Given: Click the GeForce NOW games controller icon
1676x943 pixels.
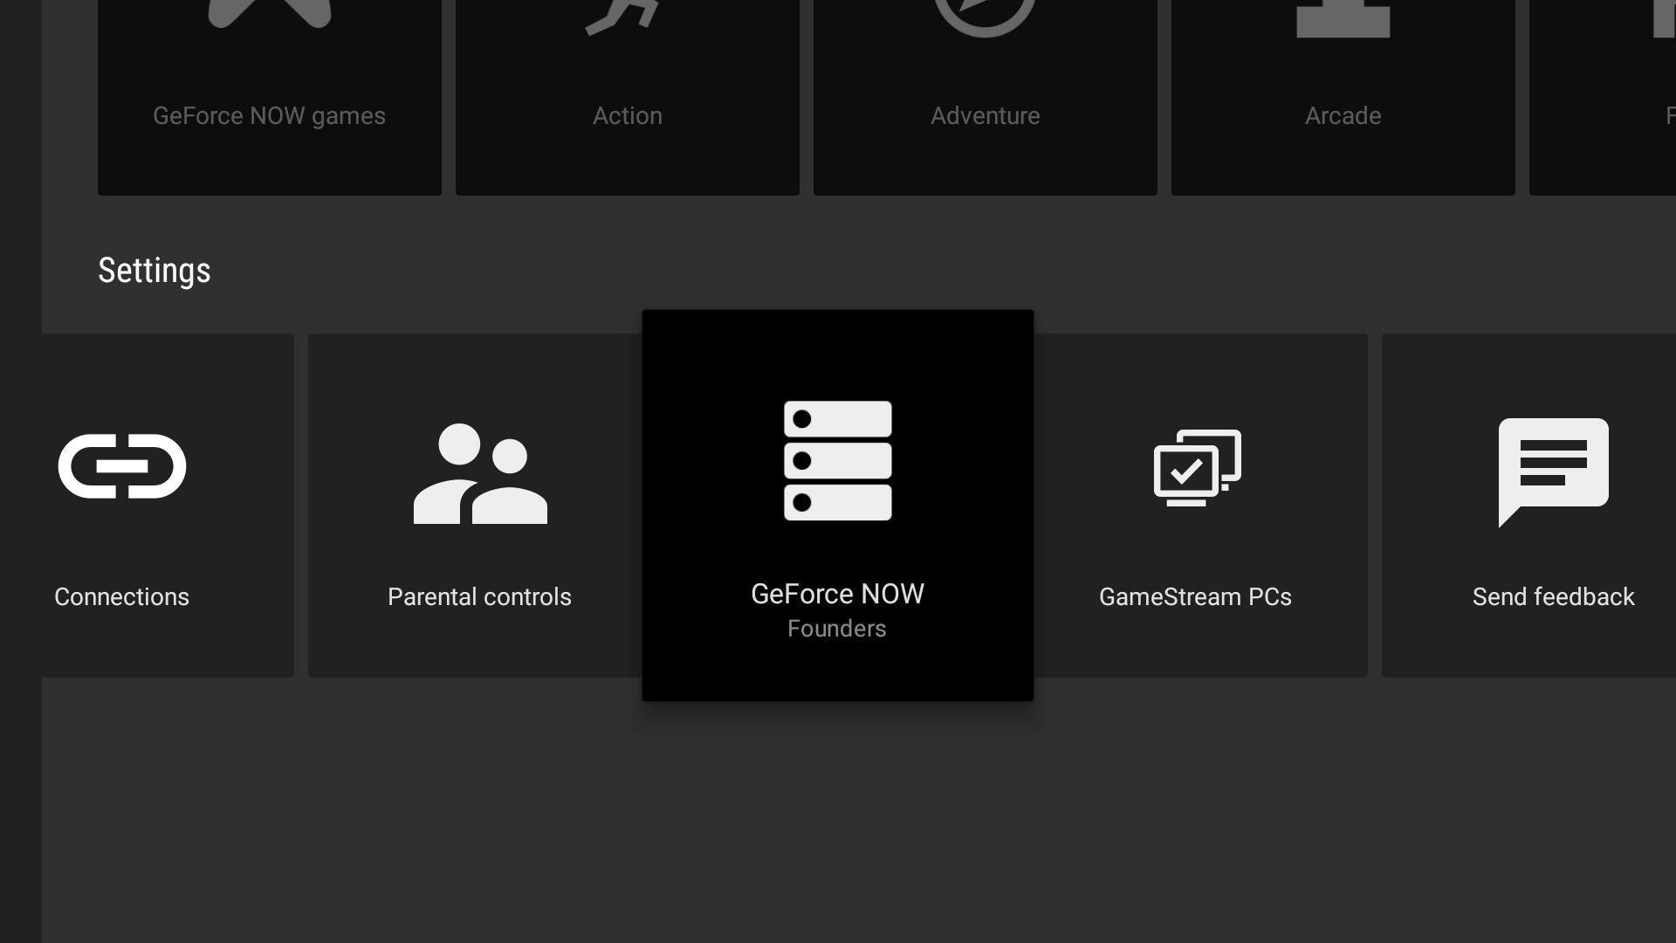Looking at the screenshot, I should point(270,14).
